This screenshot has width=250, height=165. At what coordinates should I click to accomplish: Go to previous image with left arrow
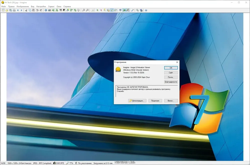click(18, 10)
